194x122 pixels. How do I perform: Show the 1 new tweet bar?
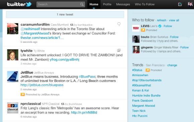pyautogui.click(x=65, y=14)
